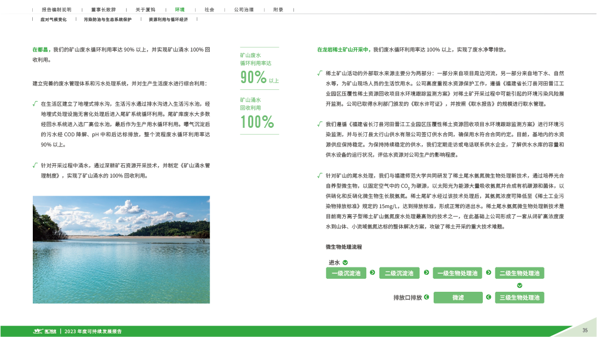
Task: Open the 环境 section tab
Action: tap(180, 10)
